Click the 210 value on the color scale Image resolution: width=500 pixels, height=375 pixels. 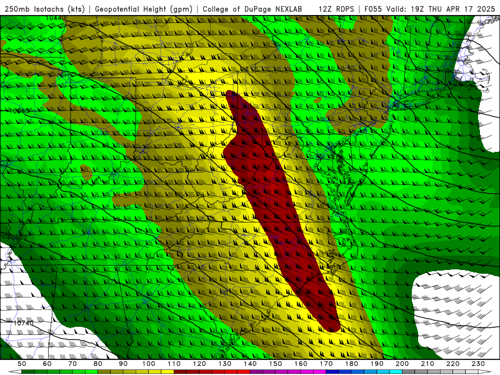(427, 364)
